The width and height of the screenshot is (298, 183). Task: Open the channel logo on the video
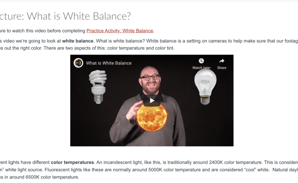pos(78,63)
